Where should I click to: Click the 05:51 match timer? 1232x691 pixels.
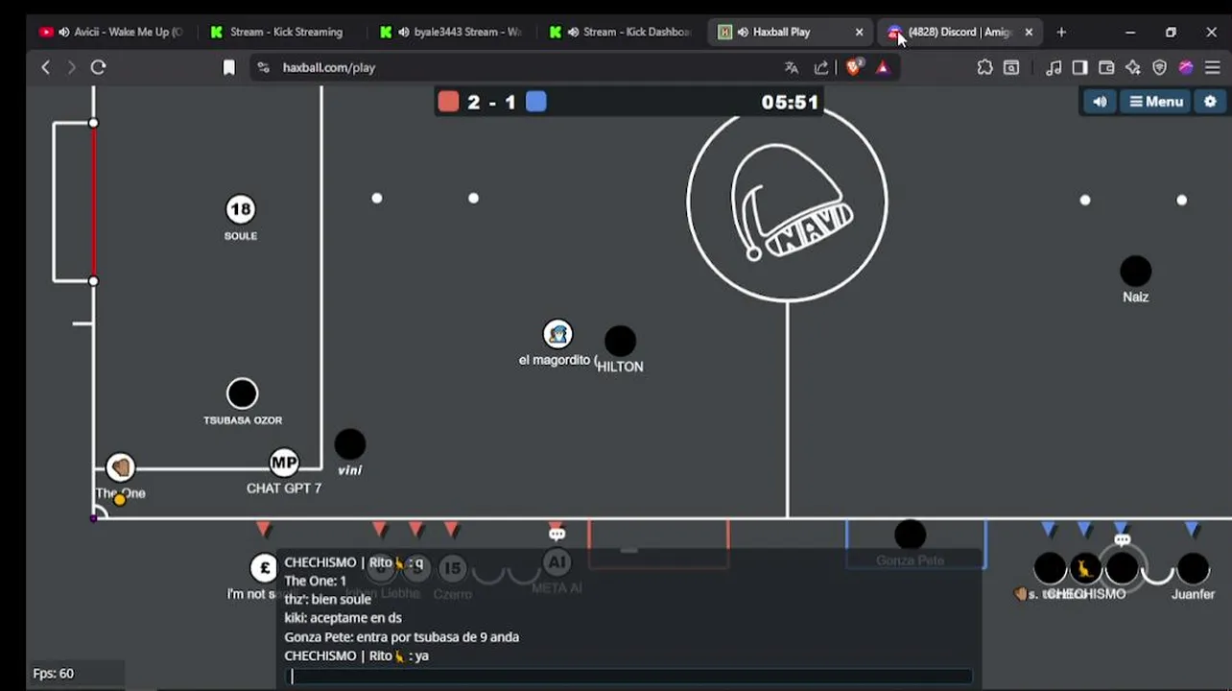(790, 103)
